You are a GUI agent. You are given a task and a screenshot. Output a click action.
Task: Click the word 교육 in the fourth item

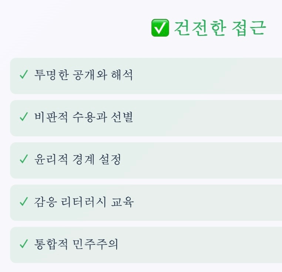122,202
